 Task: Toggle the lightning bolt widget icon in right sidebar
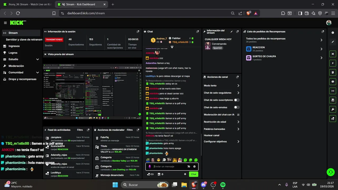pyautogui.click(x=333, y=63)
